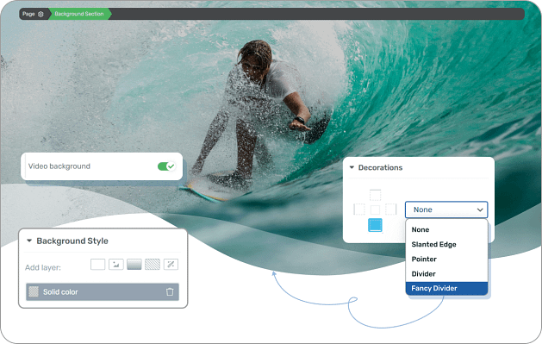Open the decoration type dropdown showing None
Image resolution: width=542 pixels, height=344 pixels.
click(x=446, y=210)
